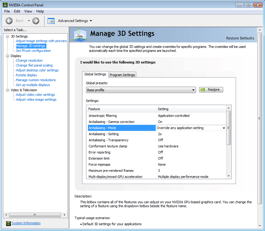Screen dimensions: 265x231
Task: Open Adjust image settings with preview
Action: (42, 41)
